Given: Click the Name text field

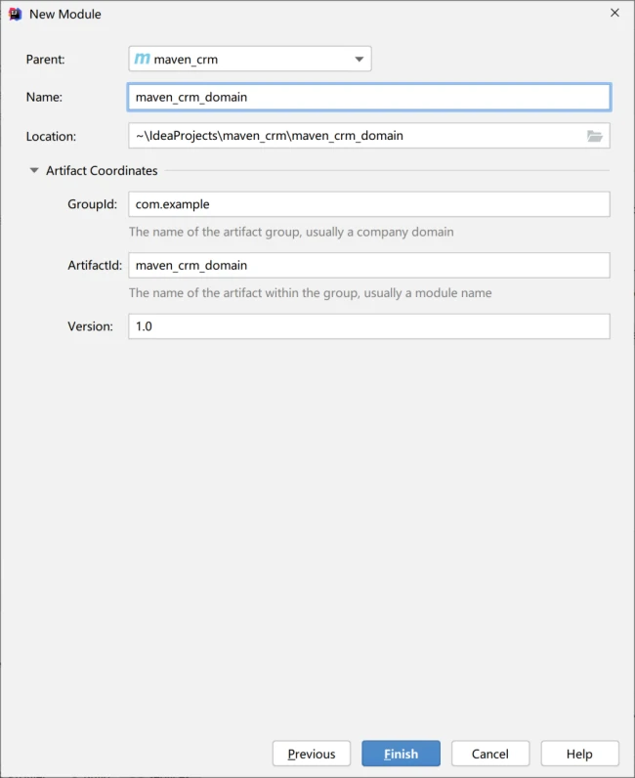Looking at the screenshot, I should 368,98.
